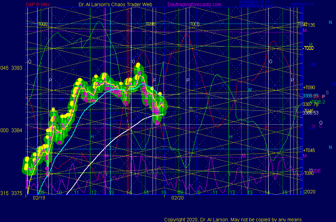Viewport: 336px width, 222px height.
Task: Select the "000 3384" axis price label
Action: coord(11,130)
